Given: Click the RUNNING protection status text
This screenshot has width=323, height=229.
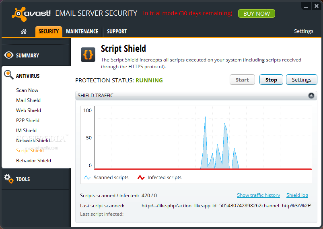Looking at the screenshot, I should (x=149, y=80).
